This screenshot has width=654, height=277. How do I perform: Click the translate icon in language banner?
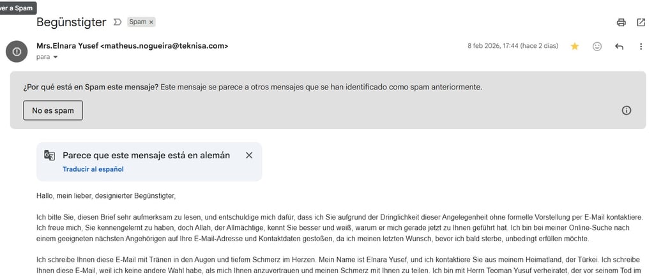[x=50, y=155]
